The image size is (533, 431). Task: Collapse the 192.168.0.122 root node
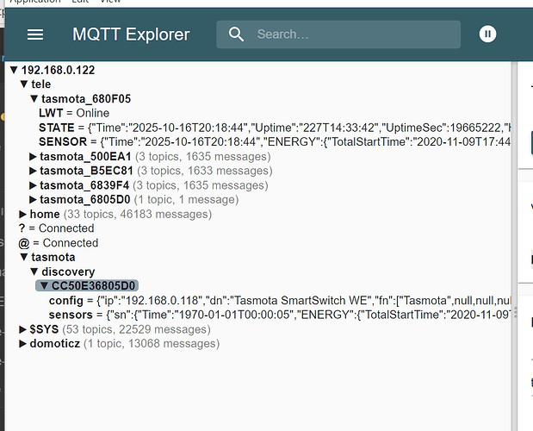pos(13,70)
